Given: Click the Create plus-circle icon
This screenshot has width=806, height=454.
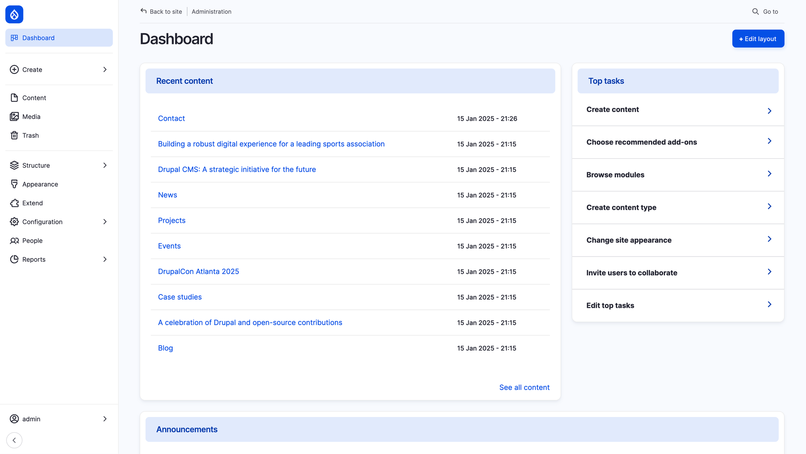Looking at the screenshot, I should (14, 70).
